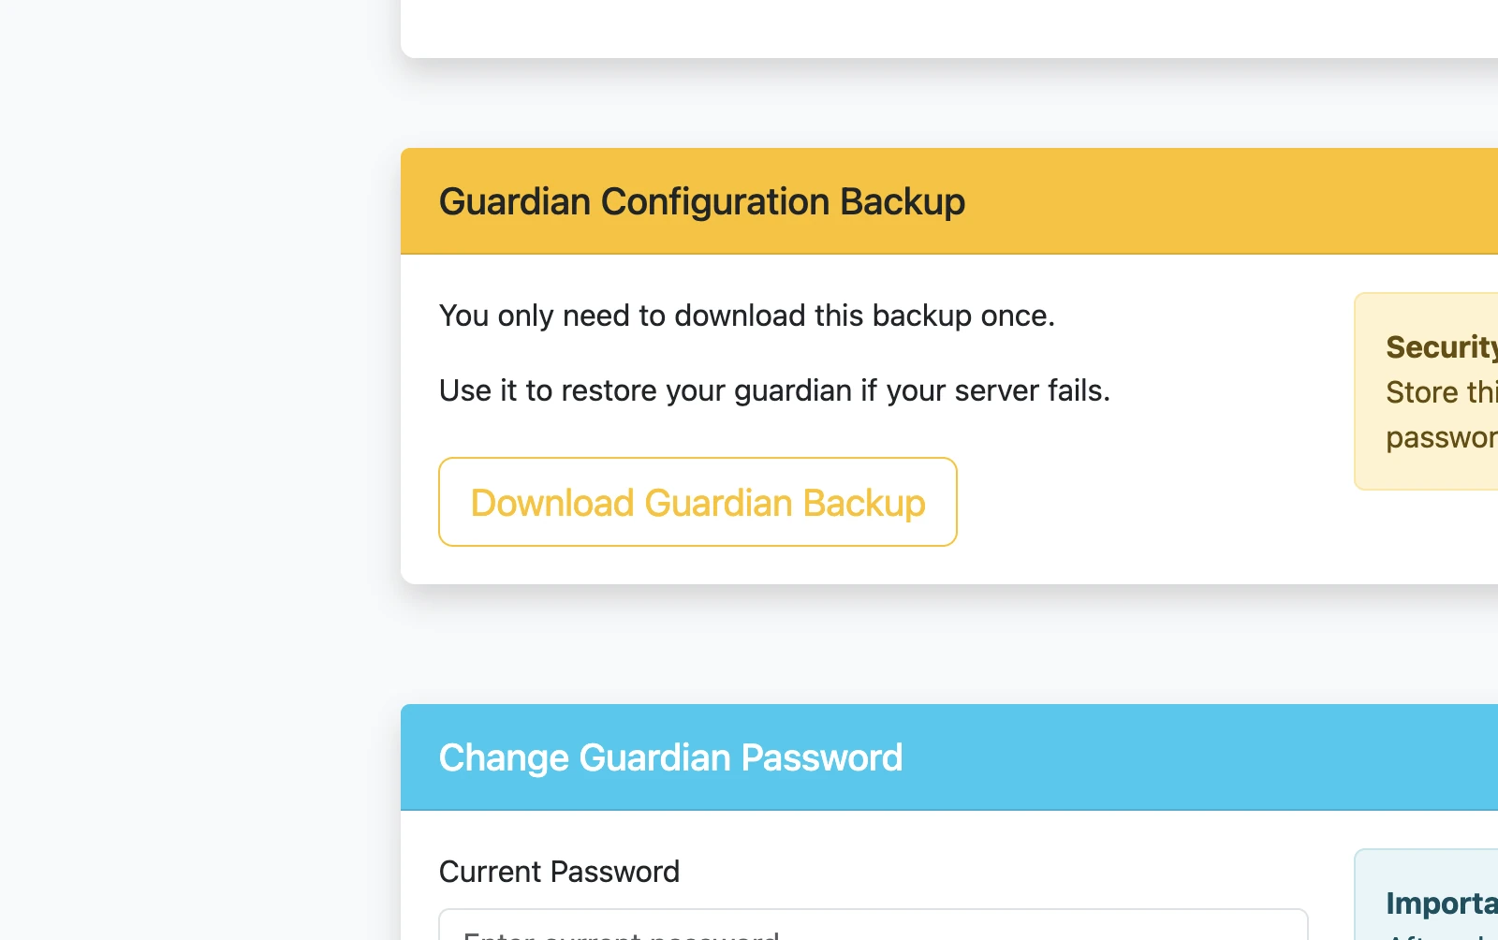
Task: Click the Guardian Configuration Backup header
Action: click(702, 200)
